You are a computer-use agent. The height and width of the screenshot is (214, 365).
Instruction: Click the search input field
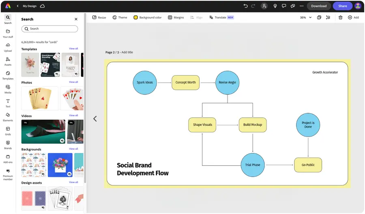[x=49, y=29]
